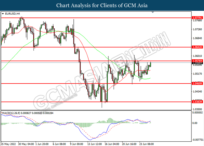Select the EURUSD,H4 chart title
Image resolution: width=204 pixels, height=146 pixels.
coord(12,14)
